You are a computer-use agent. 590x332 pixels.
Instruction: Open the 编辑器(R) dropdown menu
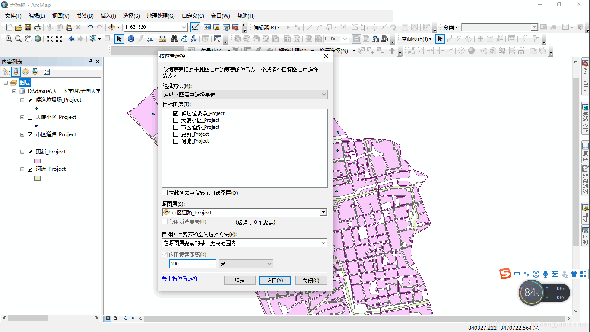point(266,27)
